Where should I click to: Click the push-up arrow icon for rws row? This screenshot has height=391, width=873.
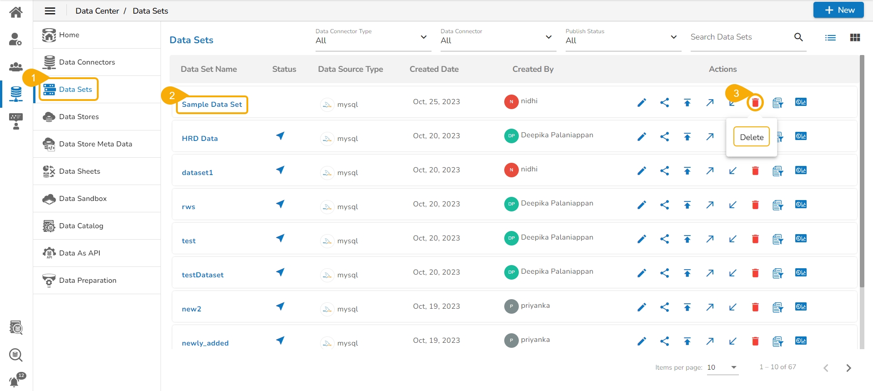[x=687, y=205]
